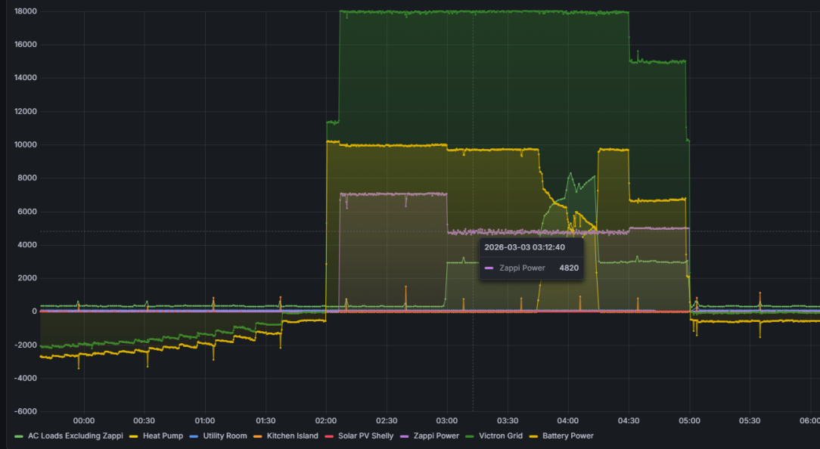This screenshot has height=449, width=820.
Task: Toggle the Zappi Power legend label
Action: [x=436, y=436]
